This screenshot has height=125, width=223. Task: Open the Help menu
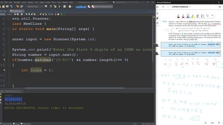(x=71, y=2)
